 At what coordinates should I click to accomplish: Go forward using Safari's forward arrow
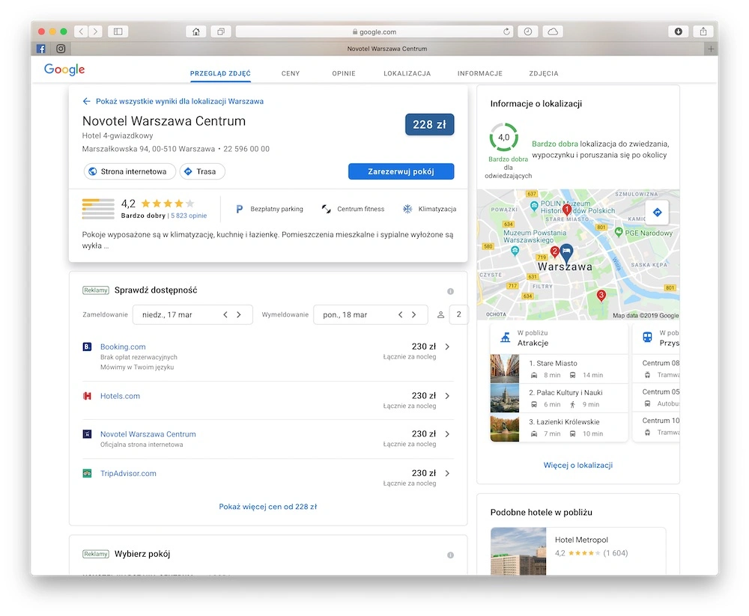click(x=96, y=31)
